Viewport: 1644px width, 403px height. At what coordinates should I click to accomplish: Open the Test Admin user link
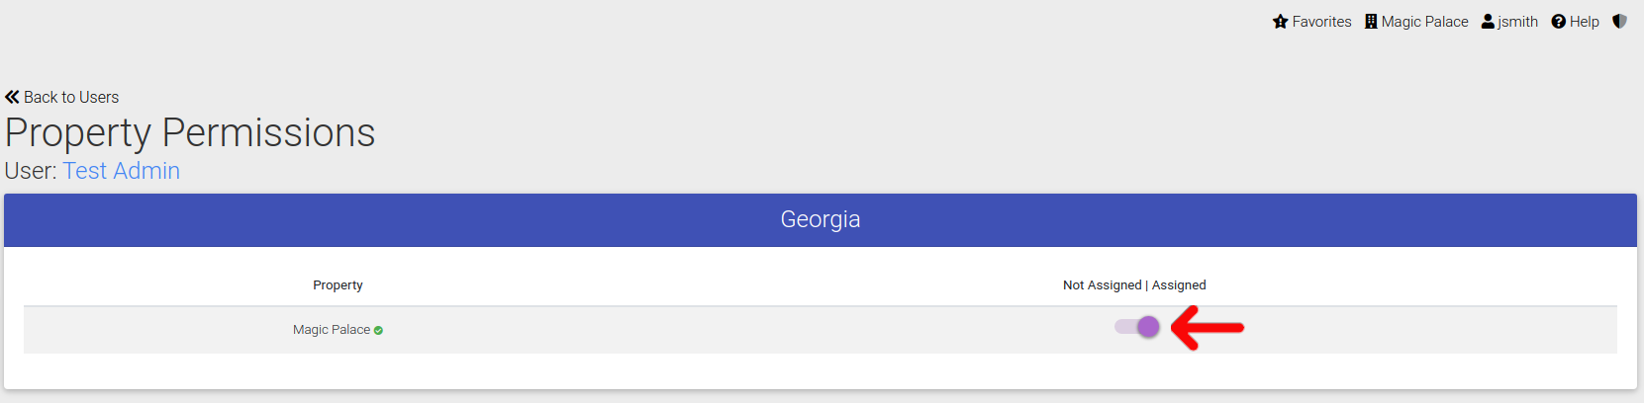click(121, 171)
